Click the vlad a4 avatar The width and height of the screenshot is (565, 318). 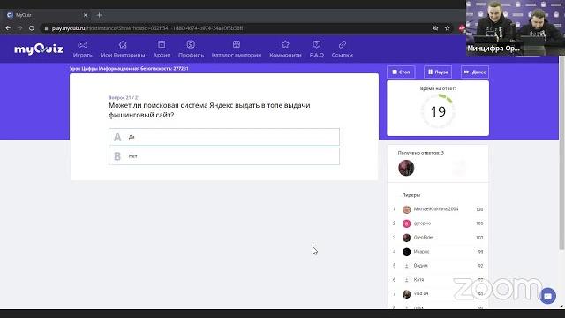pos(406,294)
